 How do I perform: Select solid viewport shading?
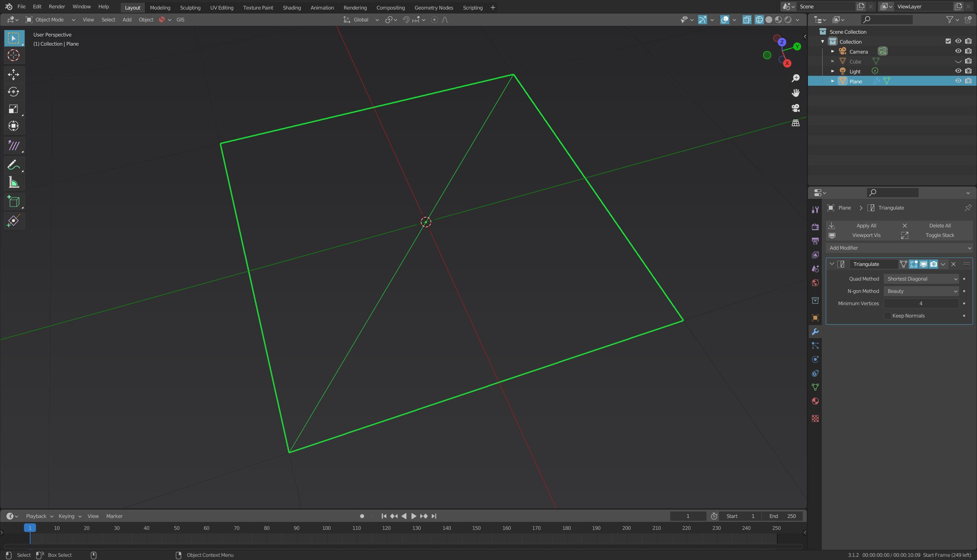click(769, 19)
